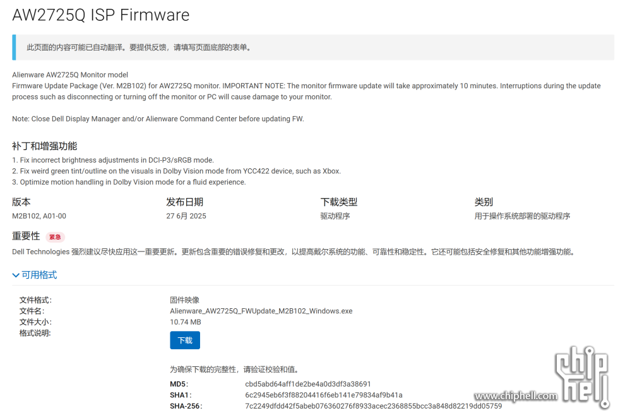The width and height of the screenshot is (618, 418).
Task: Click the 固件映像 file format value
Action: (184, 300)
